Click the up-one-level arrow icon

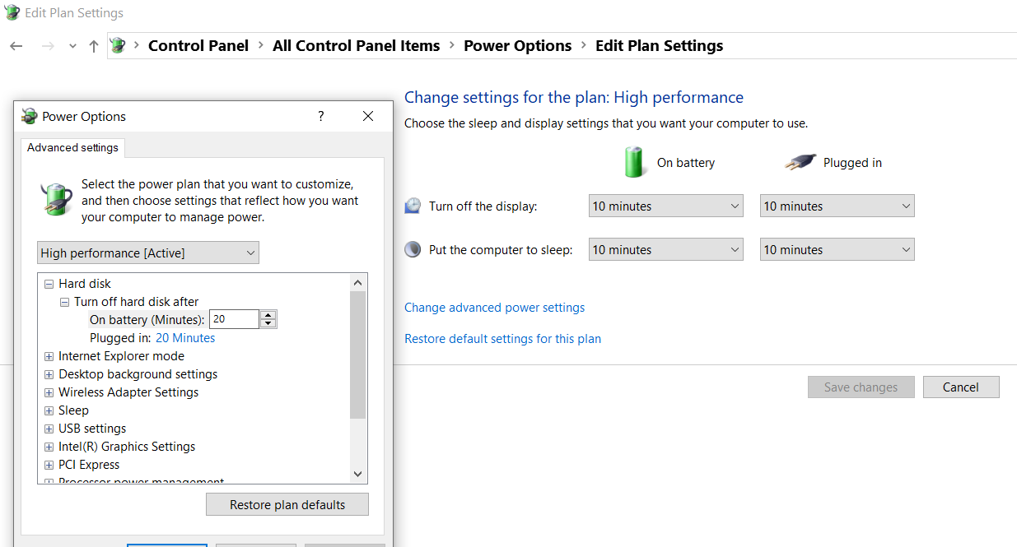click(x=94, y=46)
